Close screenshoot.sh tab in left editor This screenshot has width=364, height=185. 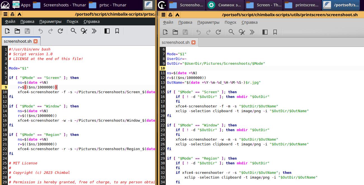click(x=36, y=41)
